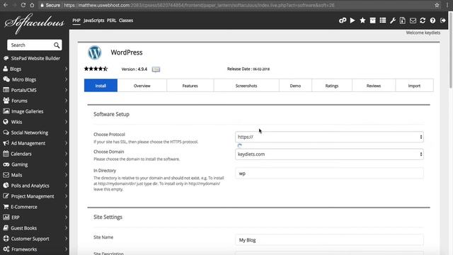453x255 pixels.
Task: Expand the Micro Blogs category
Action: tap(66, 79)
